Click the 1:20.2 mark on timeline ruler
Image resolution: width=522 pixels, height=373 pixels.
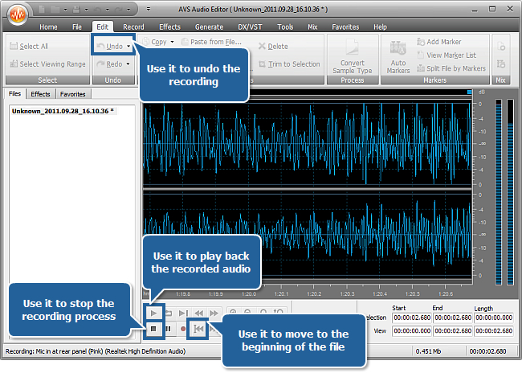click(x=313, y=293)
